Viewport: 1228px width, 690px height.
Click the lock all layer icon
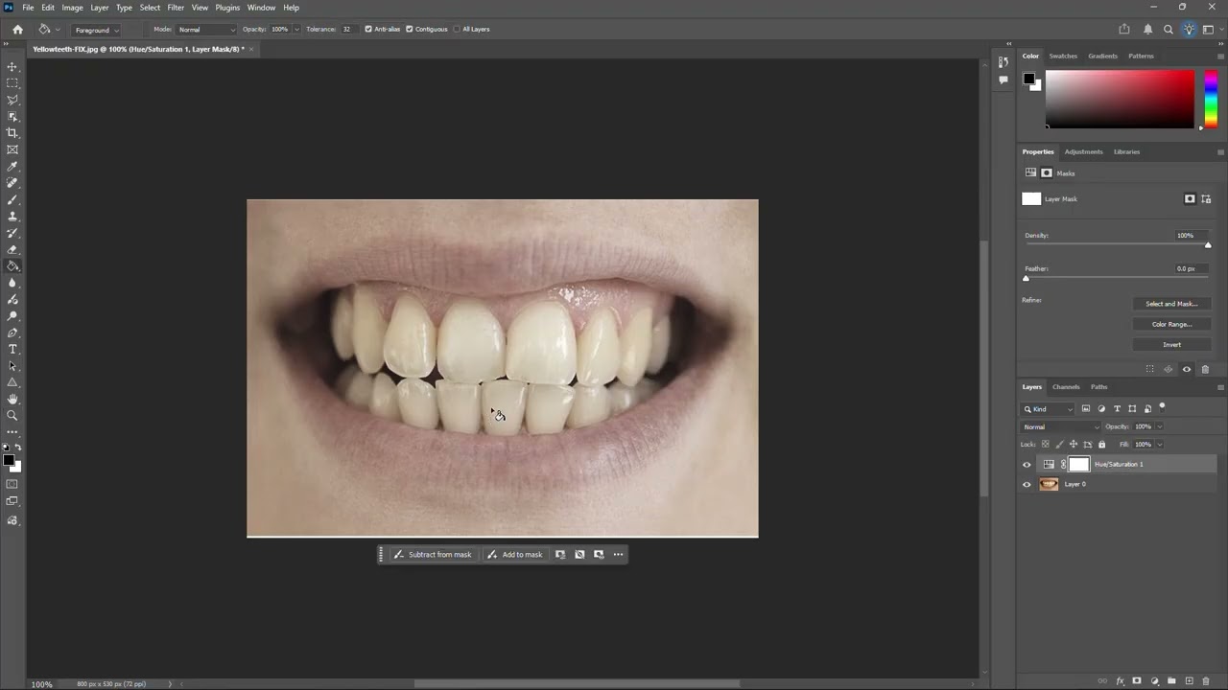point(1101,444)
